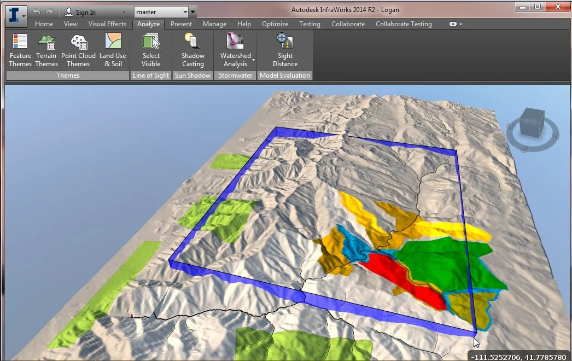Click the Line of Sight panel label
Image resolution: width=572 pixels, height=361 pixels.
coord(151,75)
